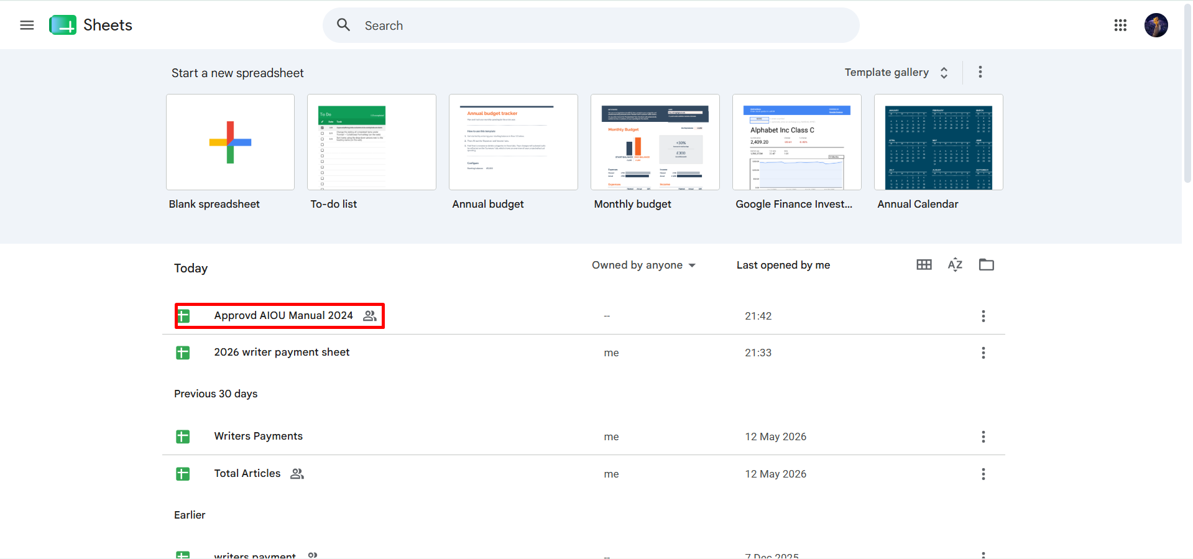Image resolution: width=1193 pixels, height=559 pixels.
Task: Open more actions for Total Articles
Action: pos(983,474)
